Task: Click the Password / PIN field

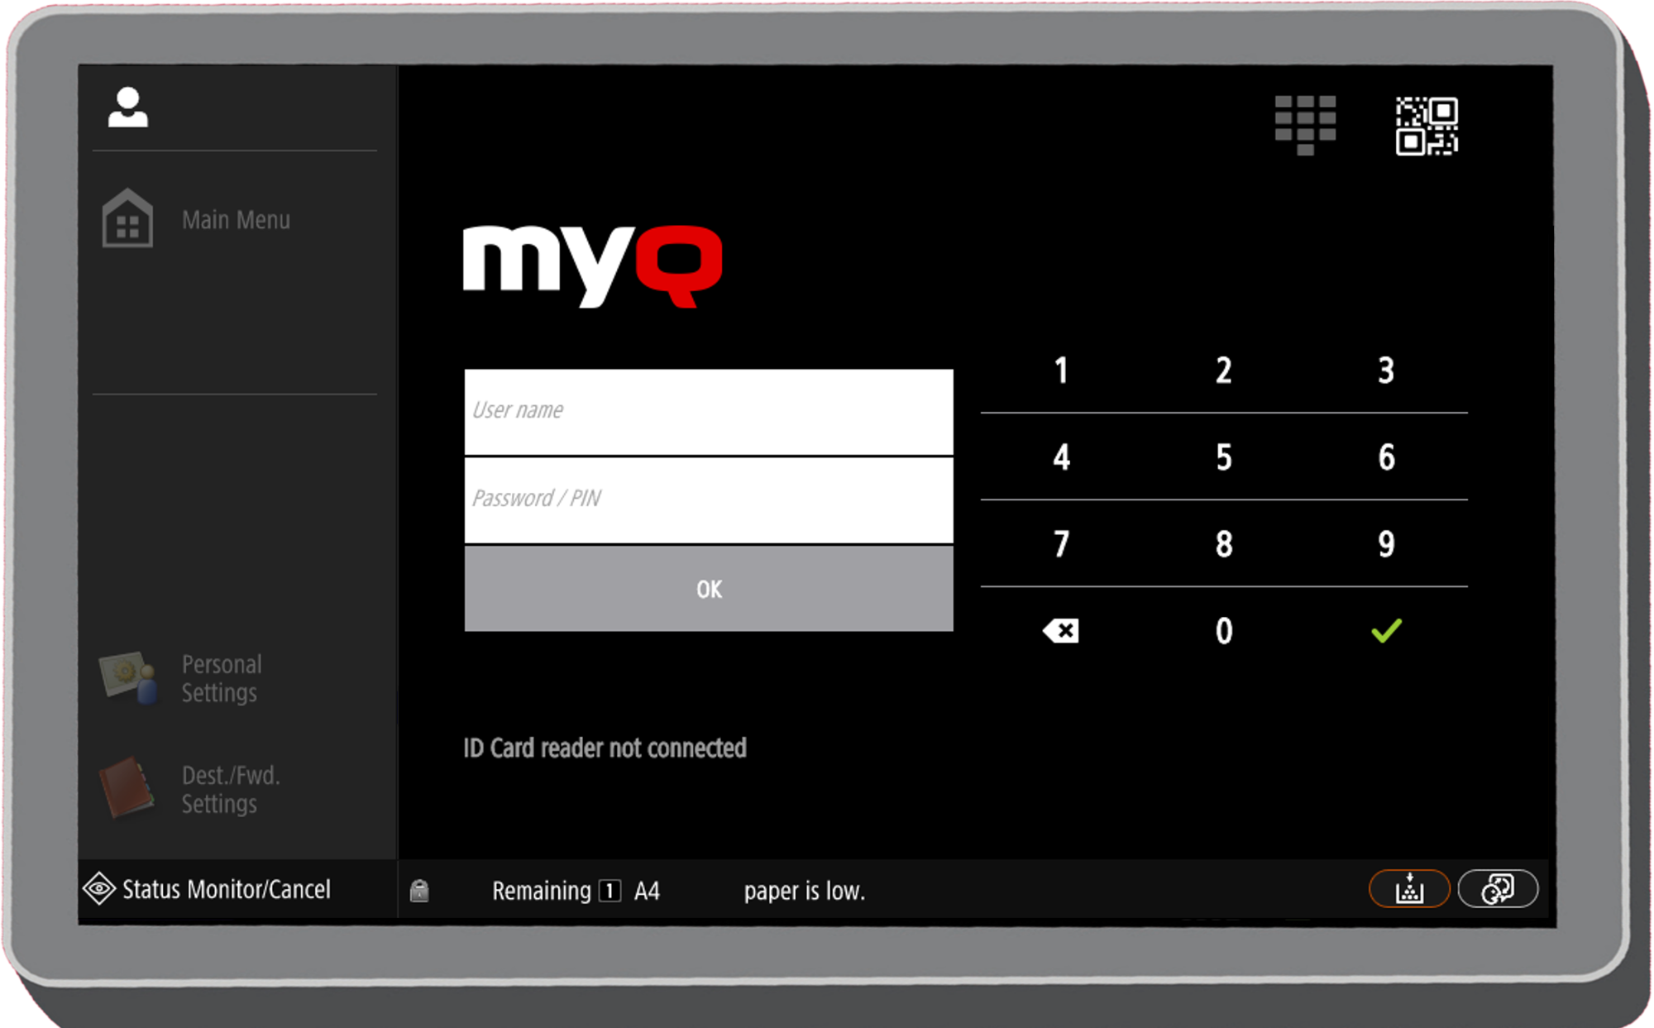Action: coord(709,500)
